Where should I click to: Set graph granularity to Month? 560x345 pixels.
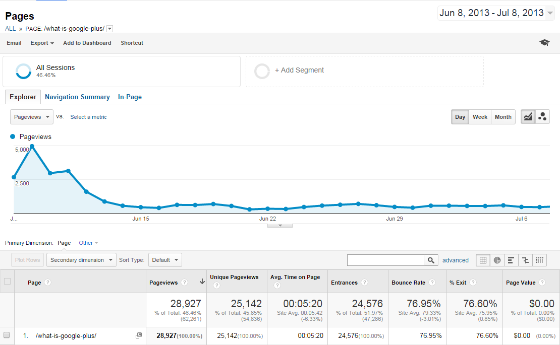(x=503, y=117)
